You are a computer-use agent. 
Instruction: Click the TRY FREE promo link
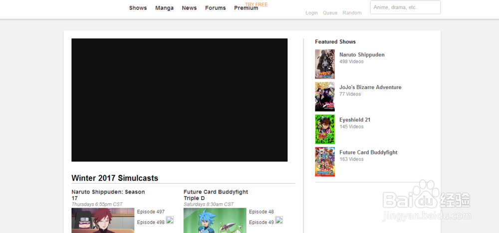256,4
